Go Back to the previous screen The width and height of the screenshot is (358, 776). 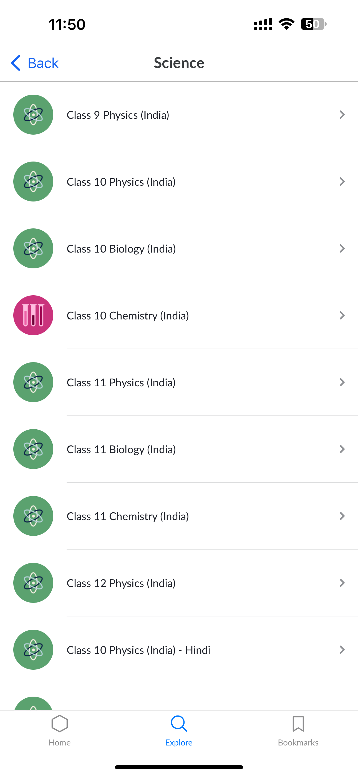click(x=35, y=63)
